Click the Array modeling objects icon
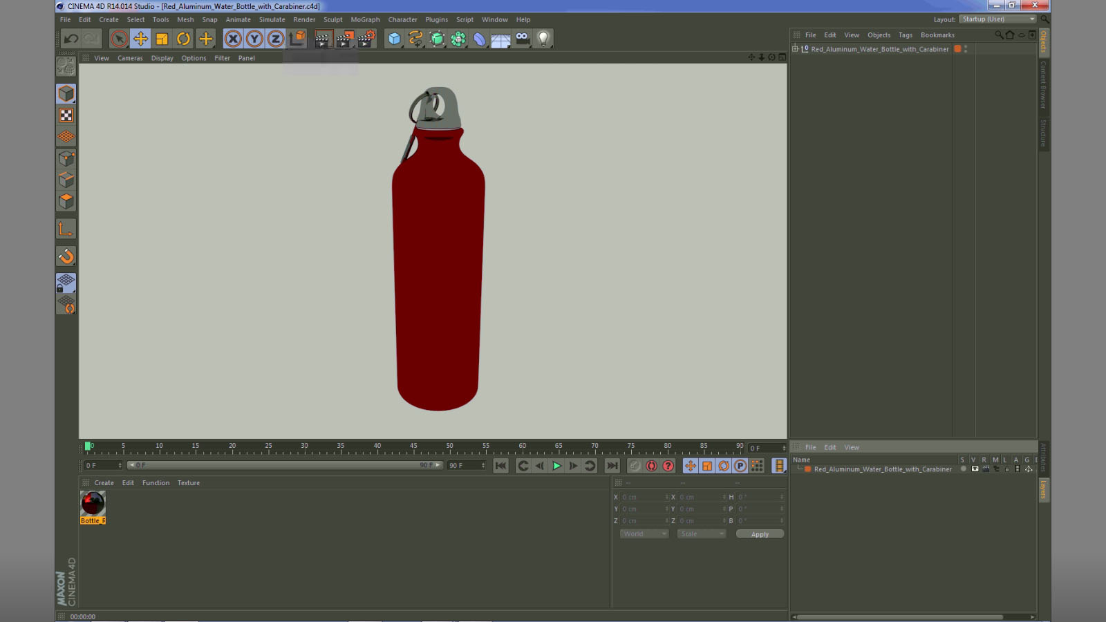 point(458,39)
